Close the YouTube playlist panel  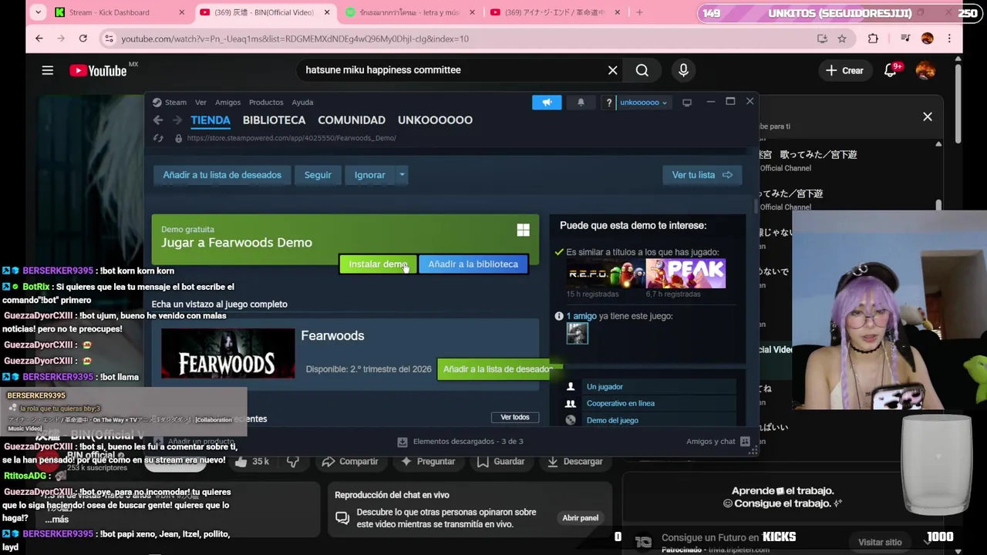[928, 116]
